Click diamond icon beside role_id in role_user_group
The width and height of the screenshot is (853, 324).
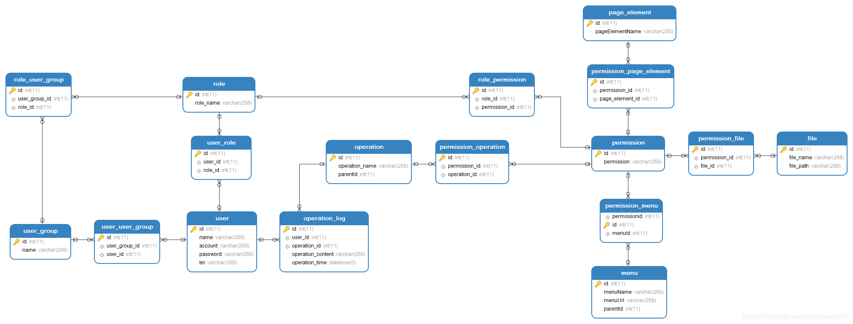click(x=13, y=108)
